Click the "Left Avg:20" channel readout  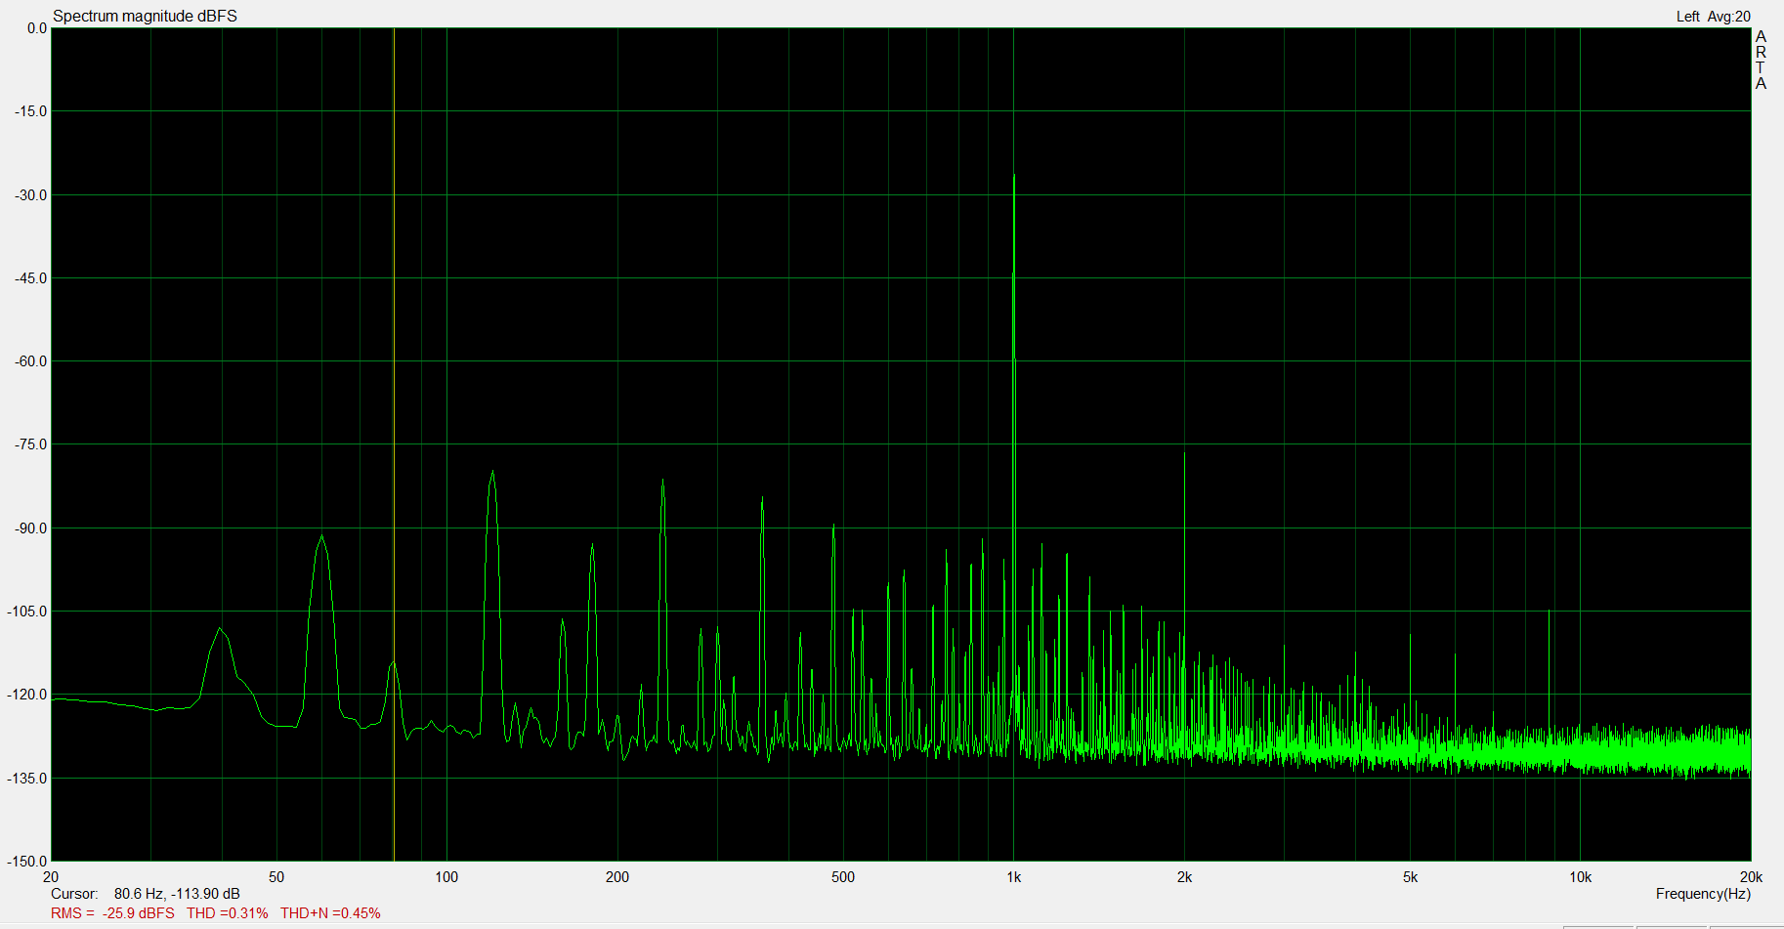point(1714,16)
